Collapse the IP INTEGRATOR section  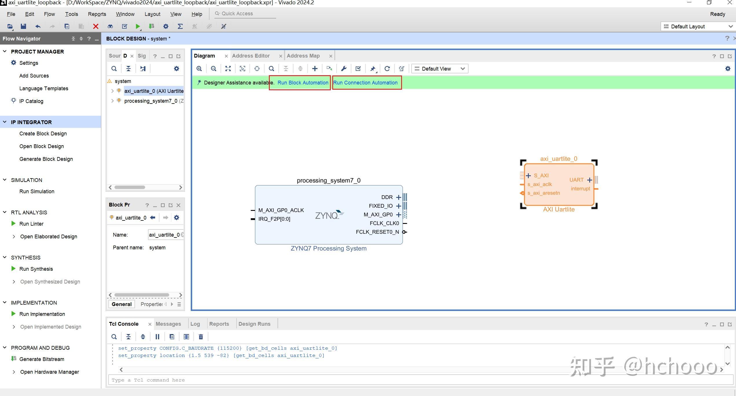5,122
